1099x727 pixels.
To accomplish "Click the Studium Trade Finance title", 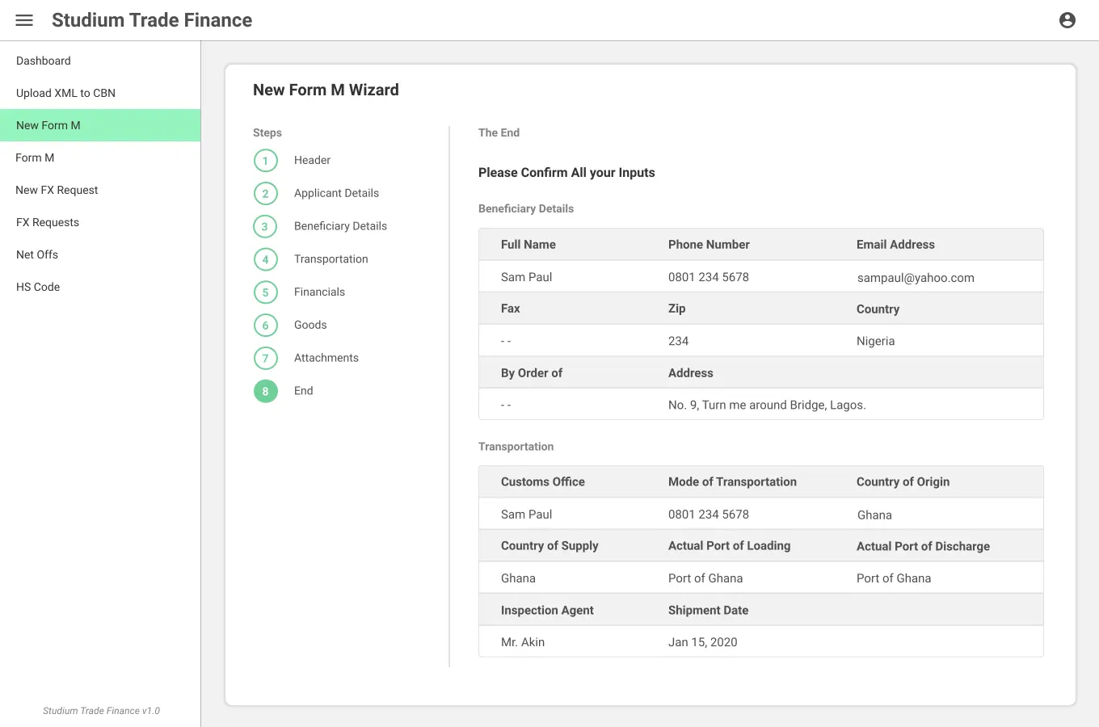I will tap(152, 20).
